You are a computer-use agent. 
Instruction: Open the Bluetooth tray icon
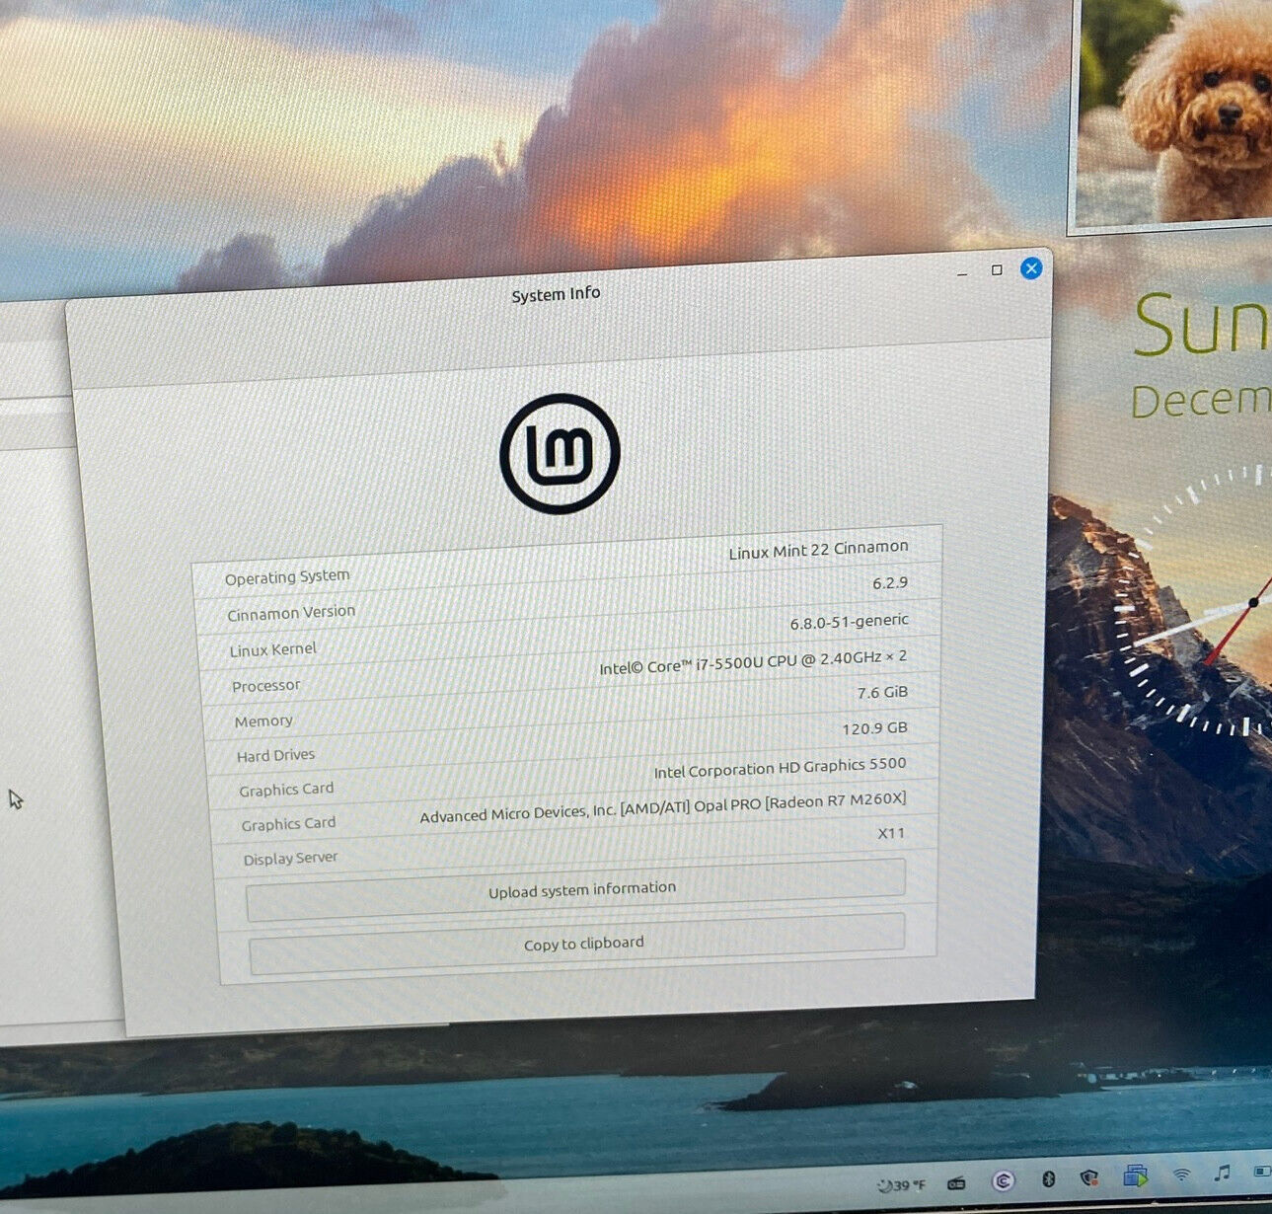pos(1049,1178)
